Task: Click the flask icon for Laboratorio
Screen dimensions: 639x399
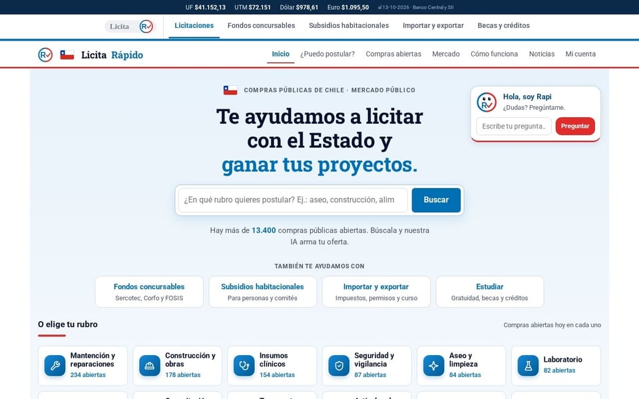Action: (x=528, y=365)
